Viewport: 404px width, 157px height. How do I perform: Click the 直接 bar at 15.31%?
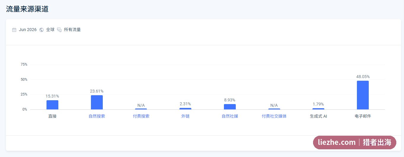tap(52, 105)
